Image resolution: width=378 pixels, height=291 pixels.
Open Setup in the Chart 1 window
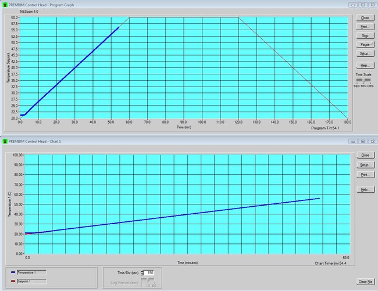point(365,165)
